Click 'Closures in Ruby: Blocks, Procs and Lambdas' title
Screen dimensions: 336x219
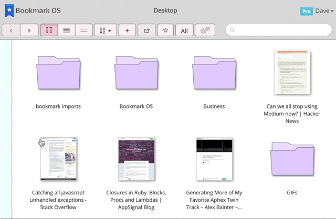coord(136,200)
